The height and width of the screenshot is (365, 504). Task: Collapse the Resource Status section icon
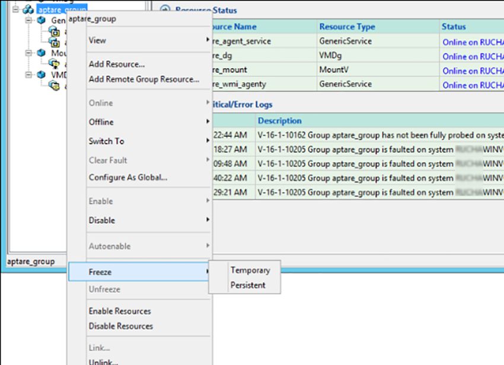coord(165,10)
